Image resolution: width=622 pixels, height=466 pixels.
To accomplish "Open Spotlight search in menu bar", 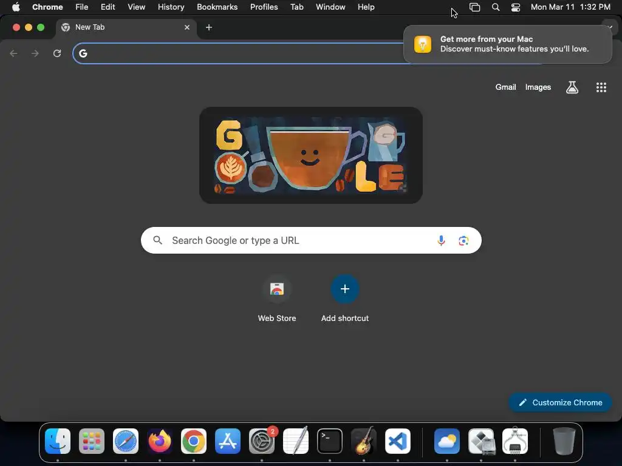I will [x=496, y=7].
